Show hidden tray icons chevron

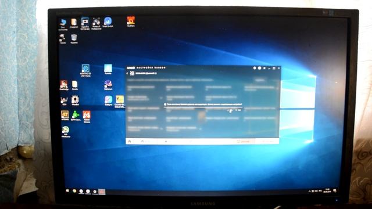pyautogui.click(x=309, y=191)
